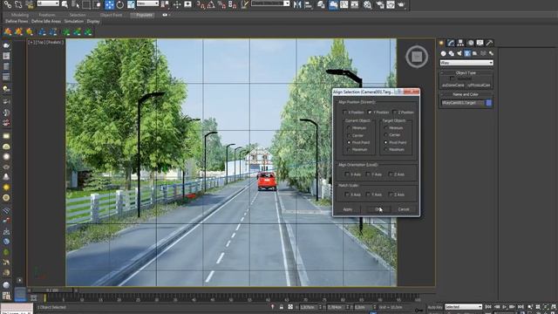Open the Select by Name dialog
Image resolution: width=558 pixels, height=314 pixels.
coord(76,4)
